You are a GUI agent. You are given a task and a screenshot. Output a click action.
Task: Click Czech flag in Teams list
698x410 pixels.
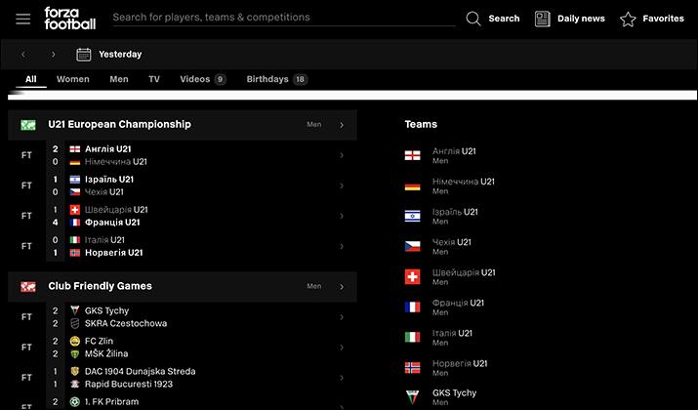412,246
